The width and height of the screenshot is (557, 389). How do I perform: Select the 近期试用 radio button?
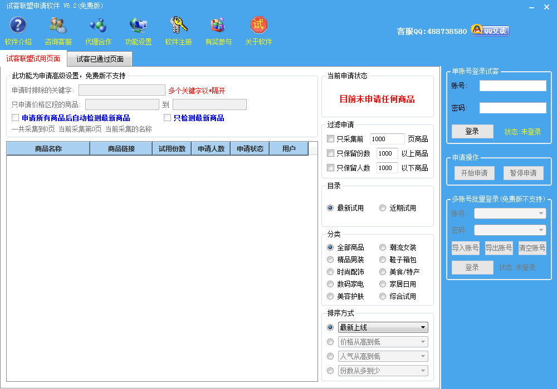coord(383,208)
